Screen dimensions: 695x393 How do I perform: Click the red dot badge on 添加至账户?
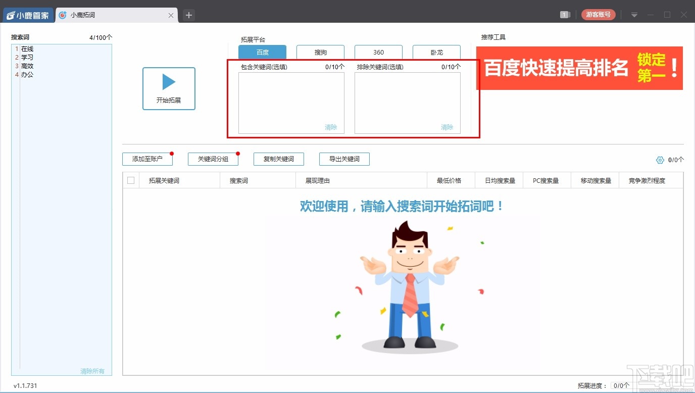pyautogui.click(x=172, y=153)
